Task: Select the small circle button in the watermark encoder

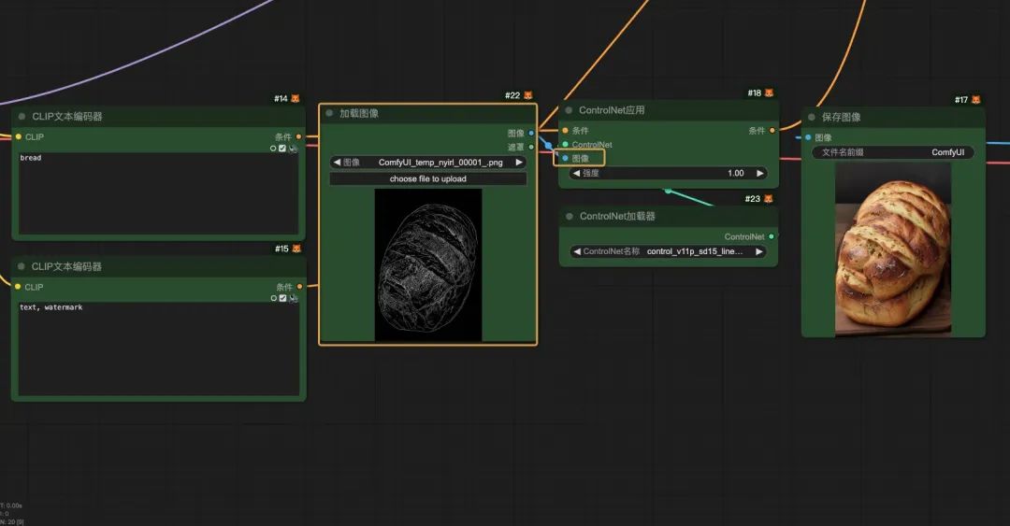Action: (274, 298)
